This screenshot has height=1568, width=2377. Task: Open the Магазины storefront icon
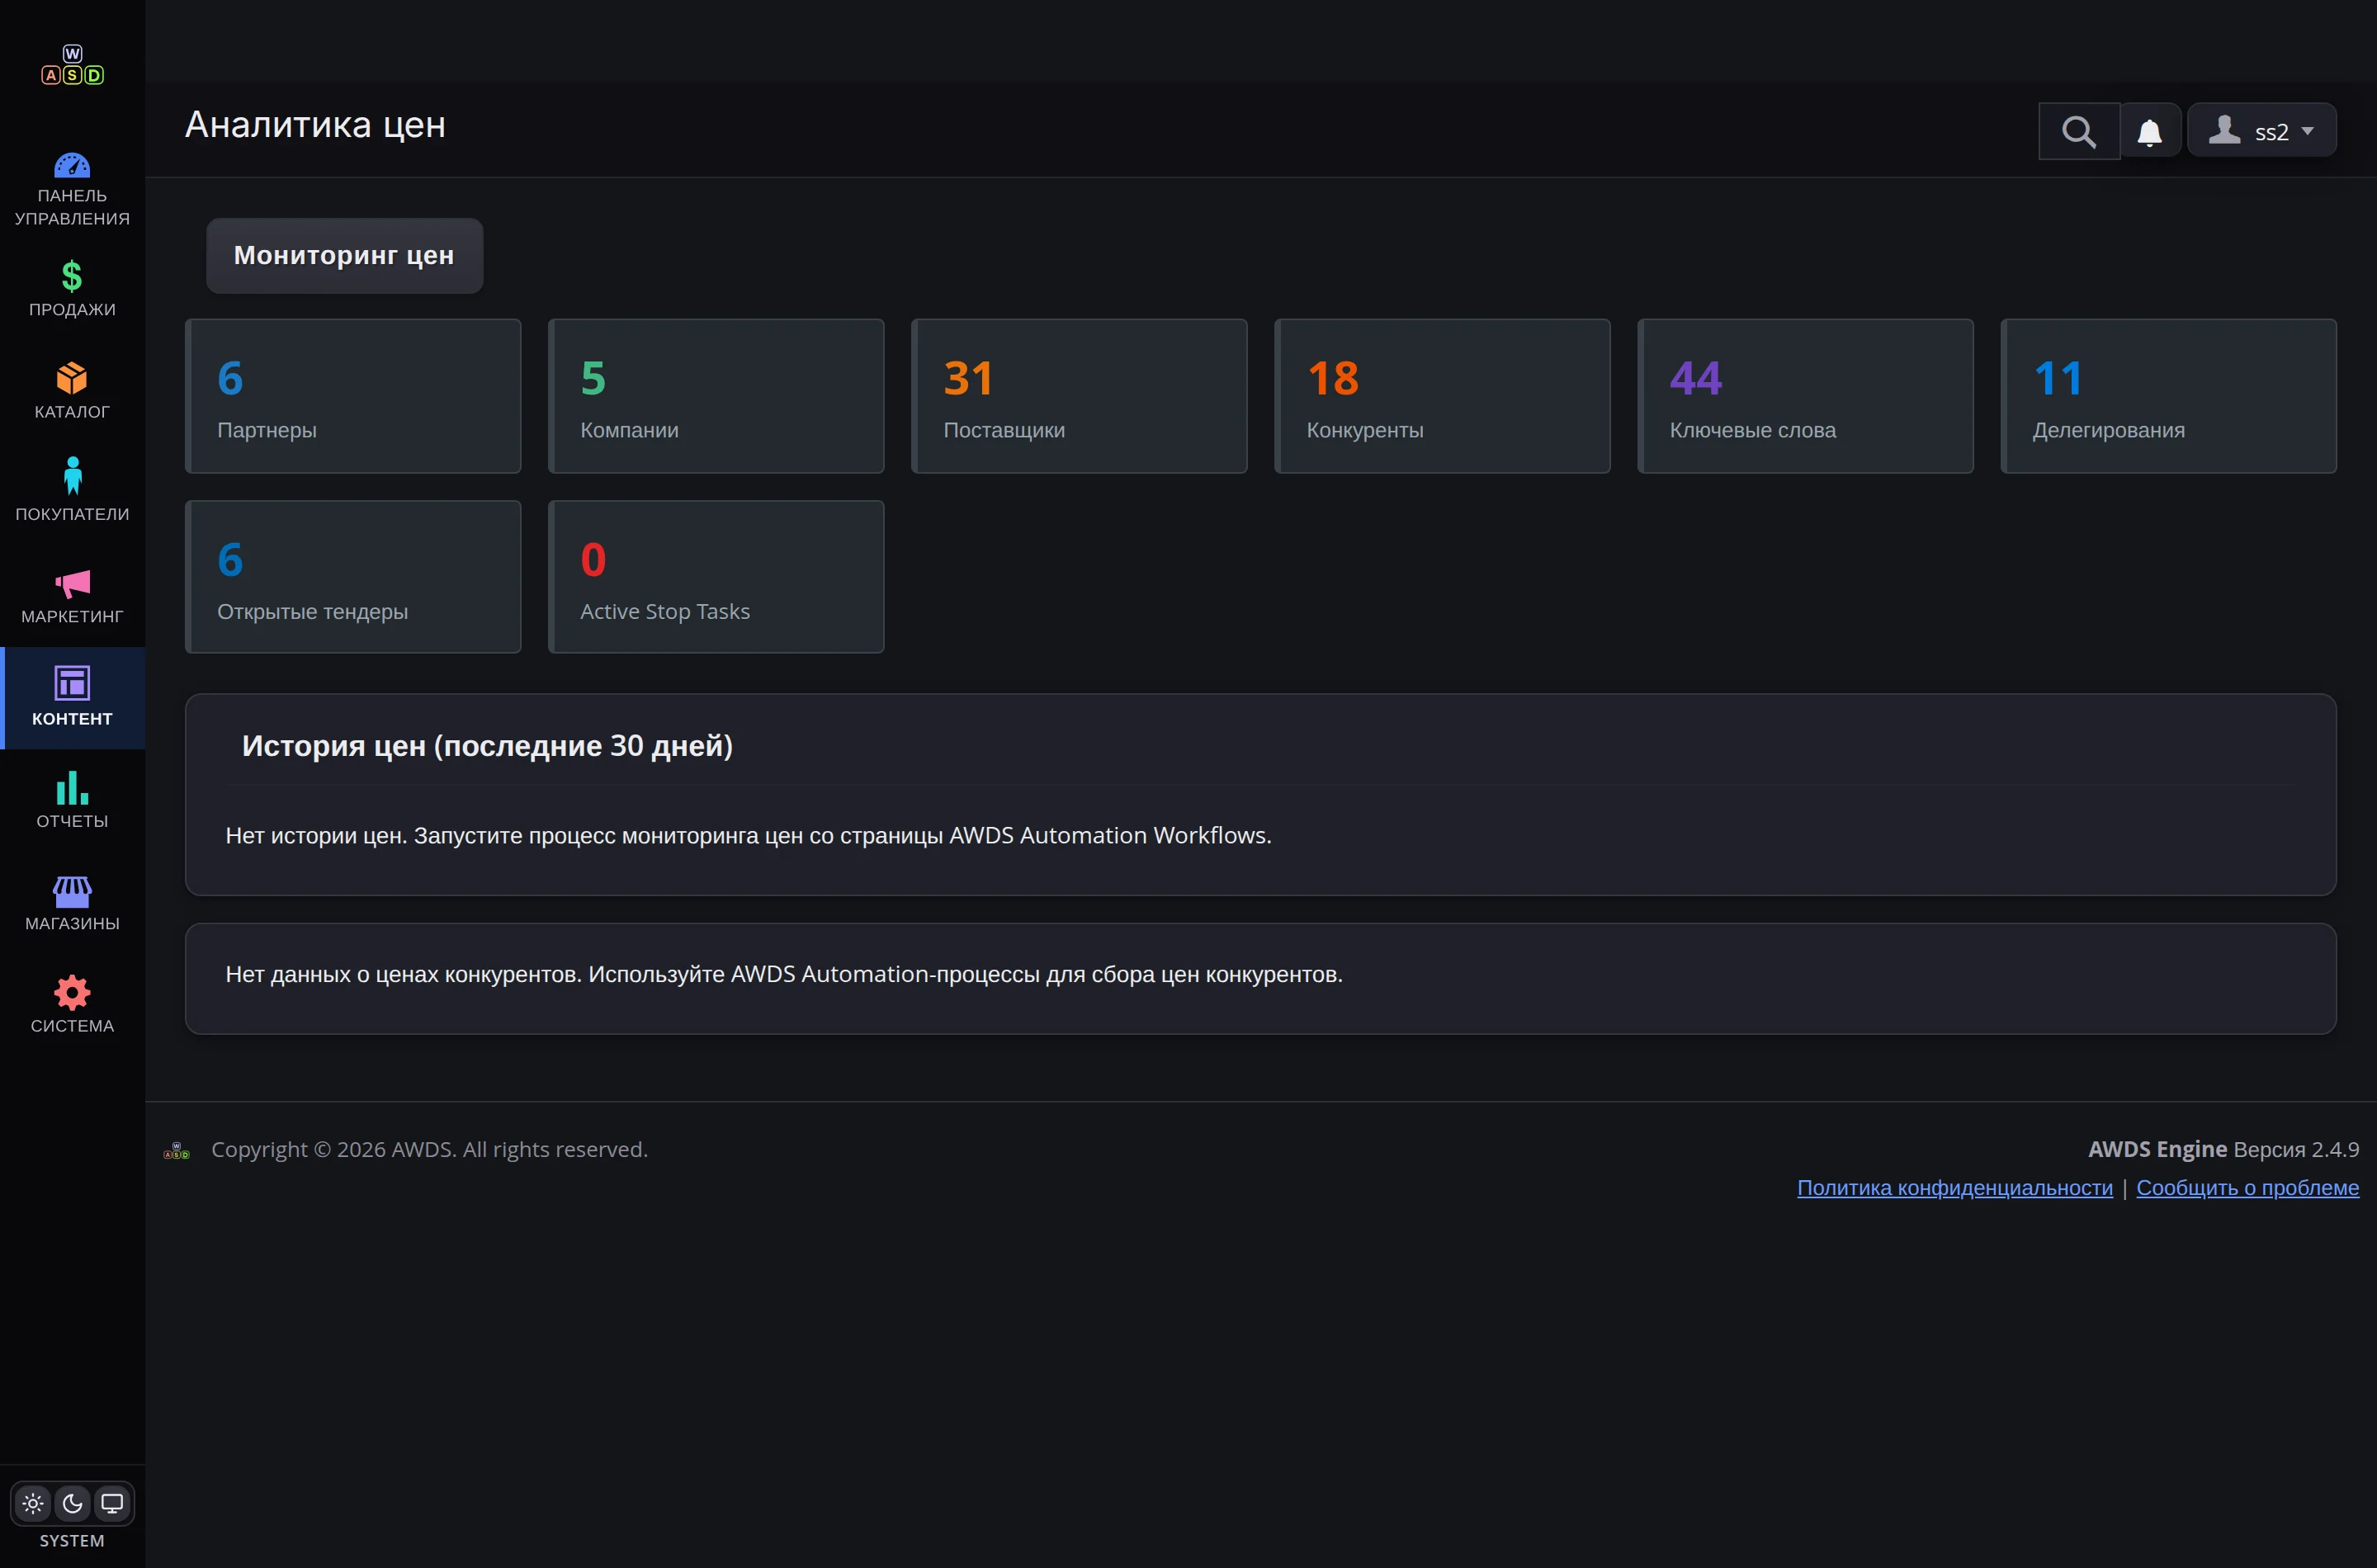(72, 891)
